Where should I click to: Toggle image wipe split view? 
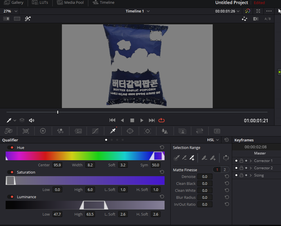(6, 19)
